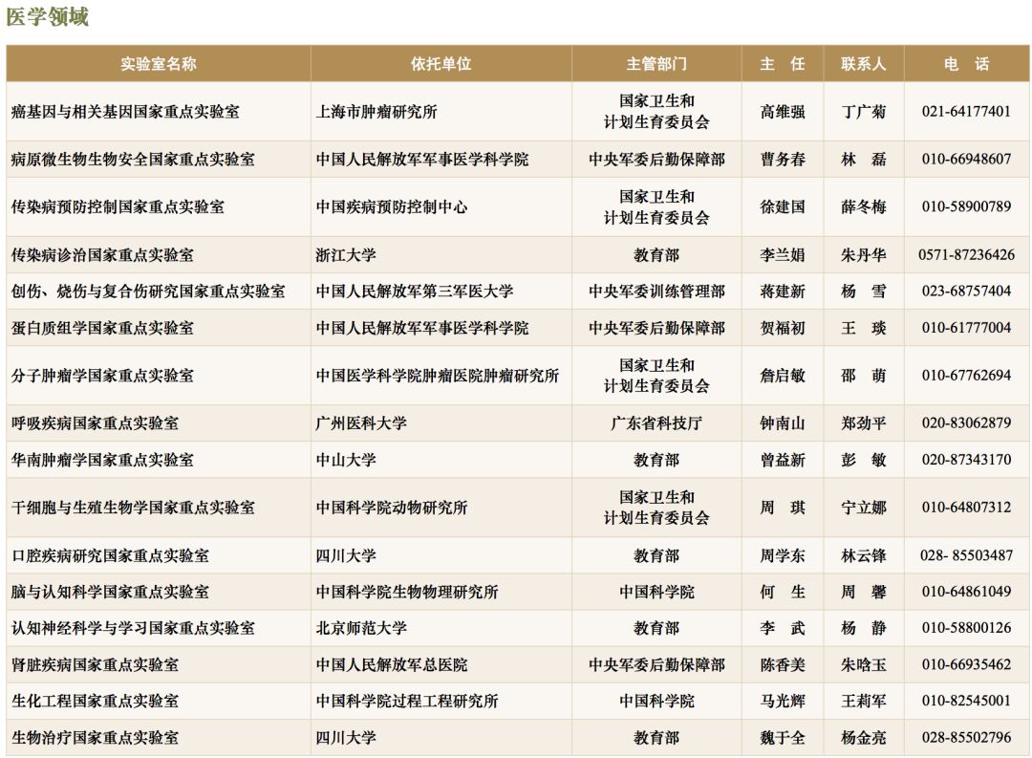
Task: Click the 中国科学院动物研究所 cell
Action: tap(392, 508)
